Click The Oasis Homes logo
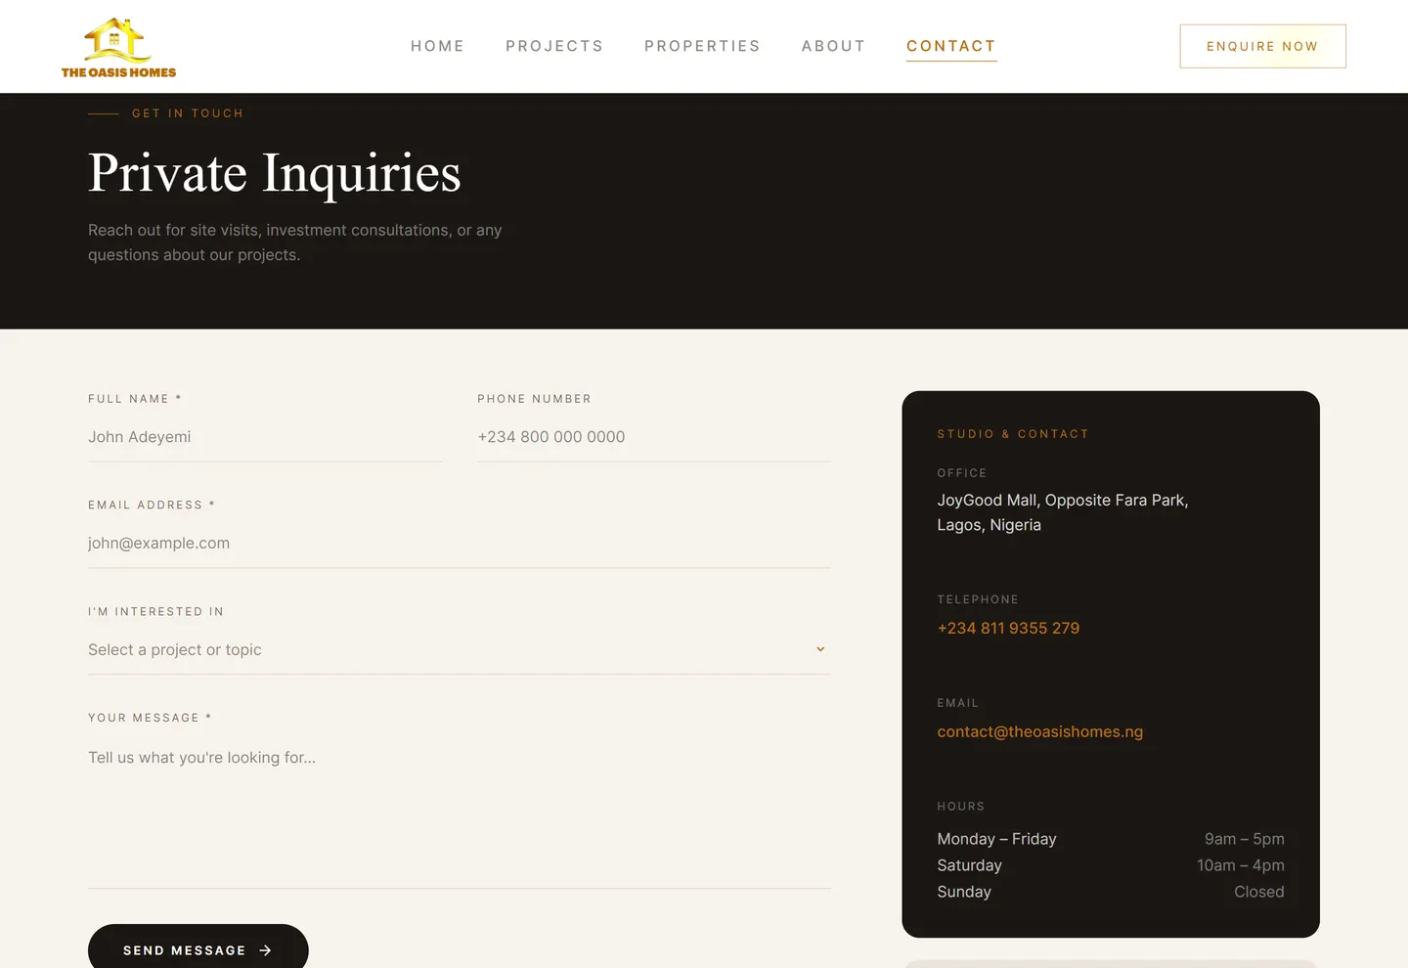1408x968 pixels. click(118, 47)
